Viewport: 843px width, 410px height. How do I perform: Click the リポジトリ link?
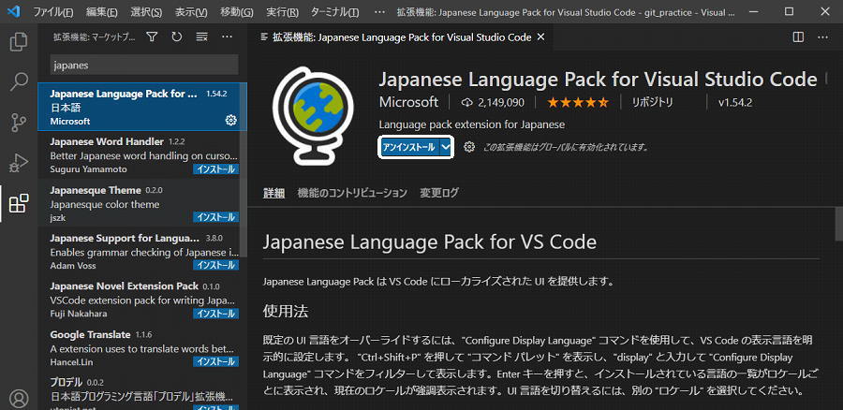[652, 102]
